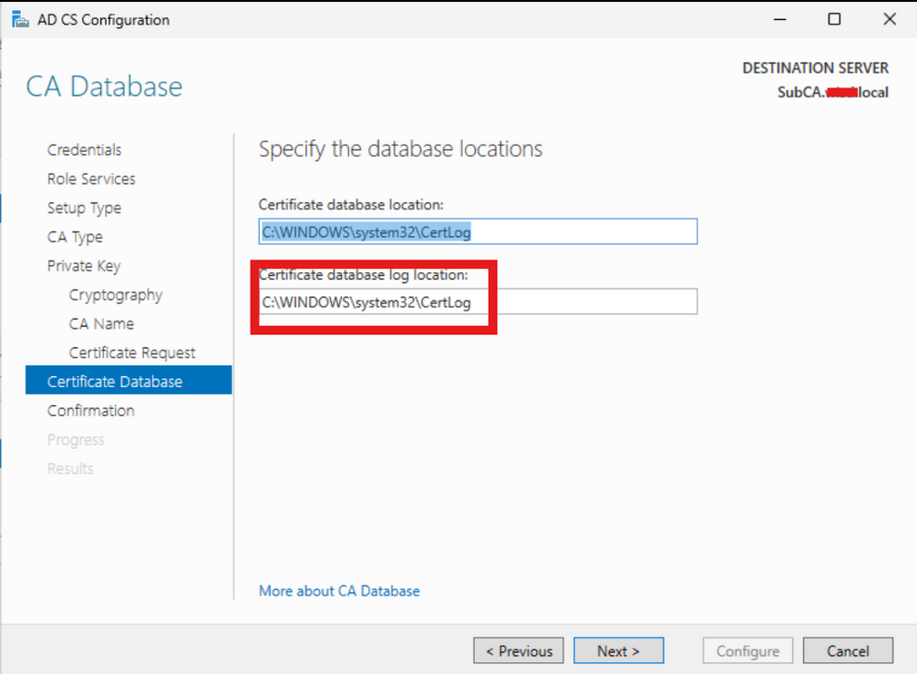Close the AD CS Configuration wizard

(x=889, y=19)
